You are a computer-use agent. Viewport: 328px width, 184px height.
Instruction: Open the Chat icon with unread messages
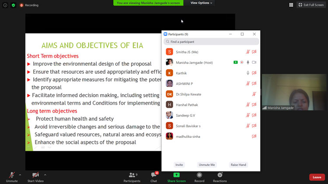click(x=154, y=176)
